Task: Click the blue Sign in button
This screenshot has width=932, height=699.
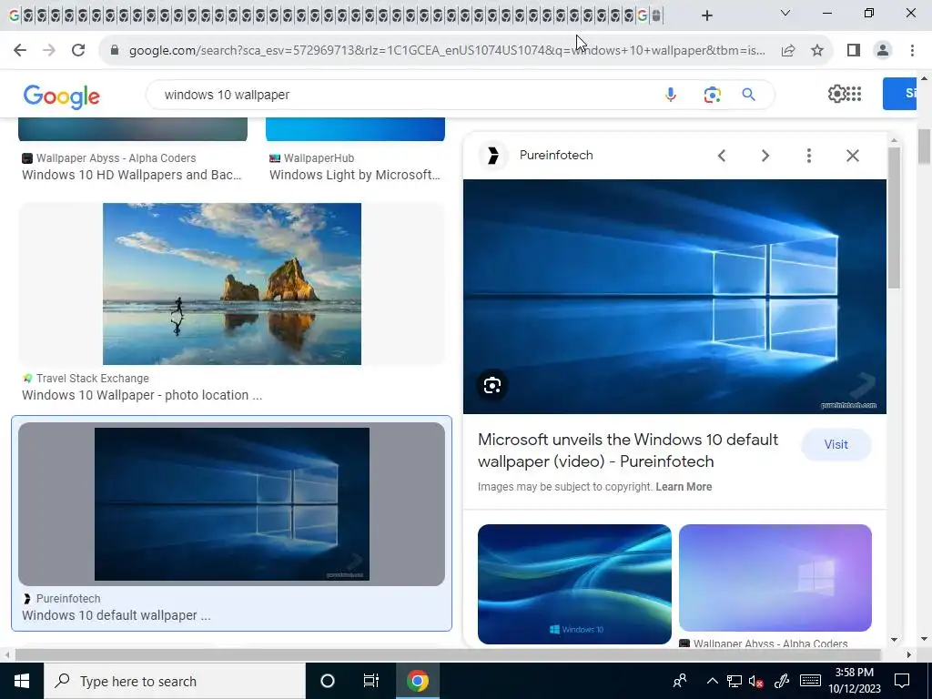Action: coord(899,94)
